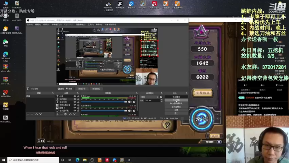Toggle lock on 今日目标 source
This screenshot has height=163, width=289.
click(78, 99)
